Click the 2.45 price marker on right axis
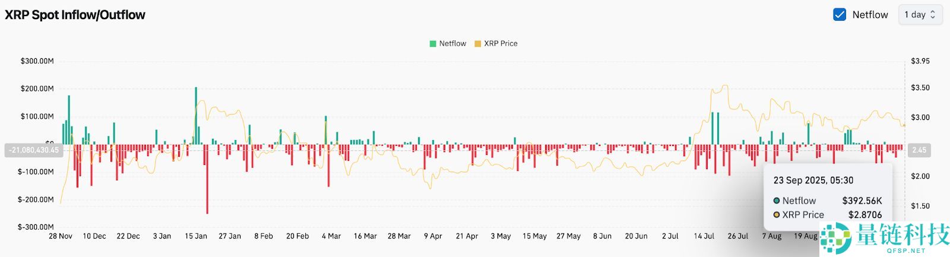Screen dimensions: 950x257 (x=919, y=150)
